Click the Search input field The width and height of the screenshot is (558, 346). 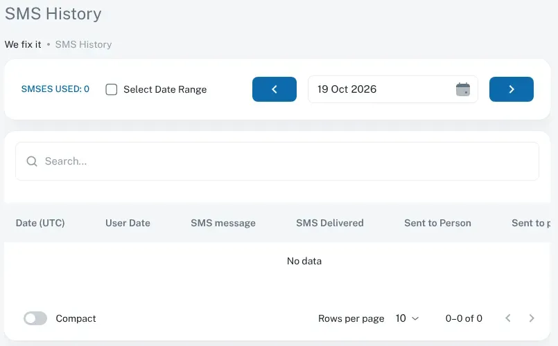point(277,161)
